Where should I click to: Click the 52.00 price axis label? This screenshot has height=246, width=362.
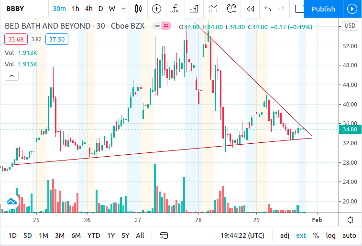pos(350,46)
